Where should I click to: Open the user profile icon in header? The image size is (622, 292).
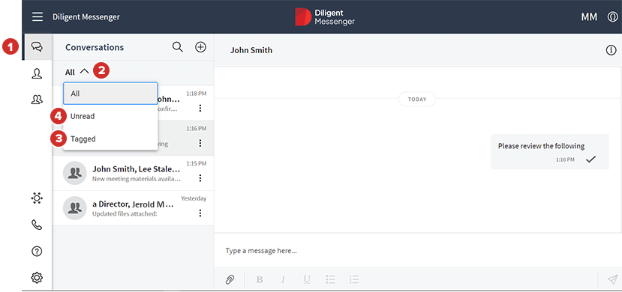coord(612,17)
